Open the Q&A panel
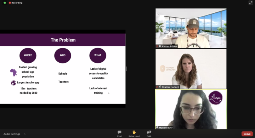 point(149,134)
